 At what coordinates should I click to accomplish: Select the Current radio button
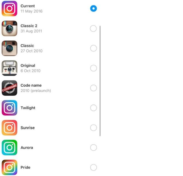(93, 8)
